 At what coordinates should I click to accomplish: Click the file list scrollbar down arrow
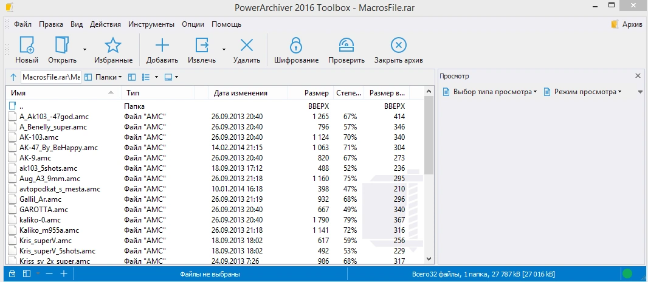click(x=429, y=259)
